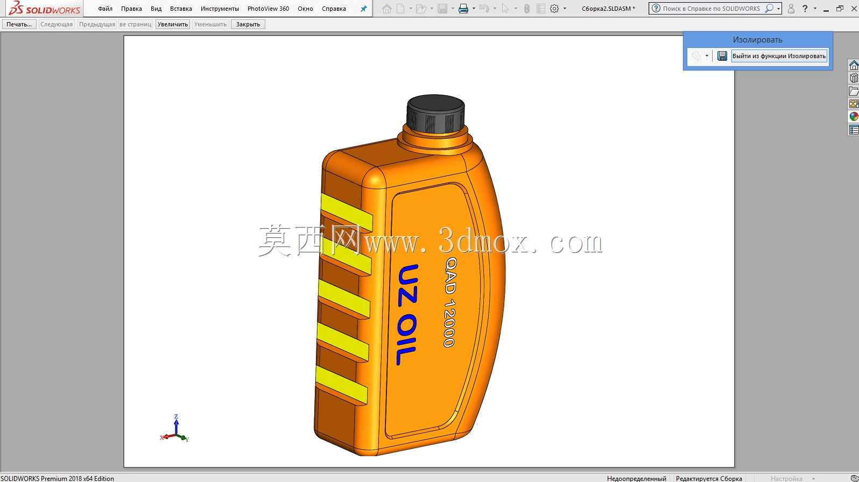Expand the New document dropdown arrow

click(x=411, y=9)
